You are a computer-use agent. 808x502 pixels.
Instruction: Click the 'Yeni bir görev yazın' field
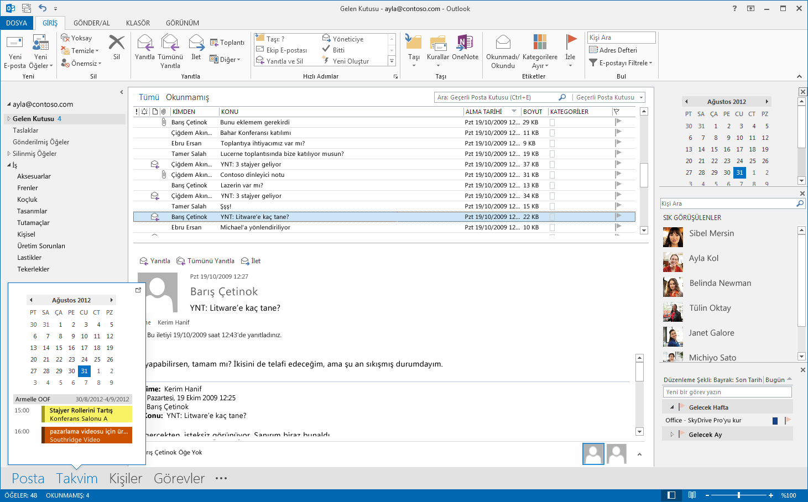click(x=727, y=392)
